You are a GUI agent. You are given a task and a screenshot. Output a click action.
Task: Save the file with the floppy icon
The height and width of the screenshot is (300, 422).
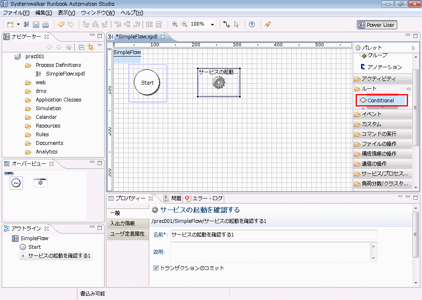(36, 24)
